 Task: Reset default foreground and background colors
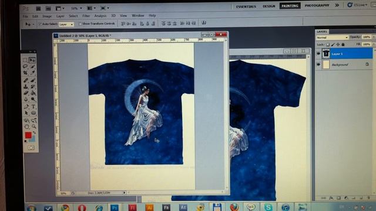[25, 141]
